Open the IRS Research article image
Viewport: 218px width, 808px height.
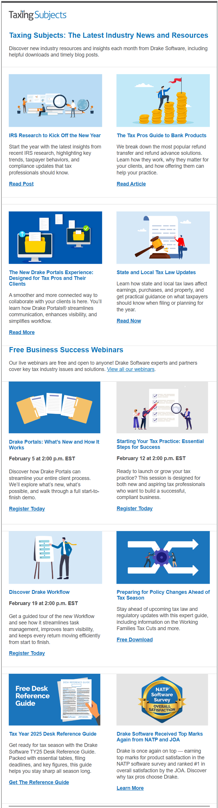pyautogui.click(x=55, y=100)
